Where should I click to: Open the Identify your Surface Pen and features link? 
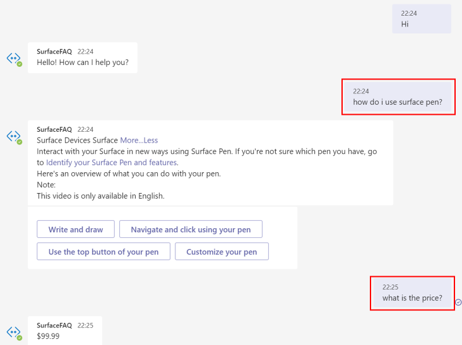[x=111, y=162]
